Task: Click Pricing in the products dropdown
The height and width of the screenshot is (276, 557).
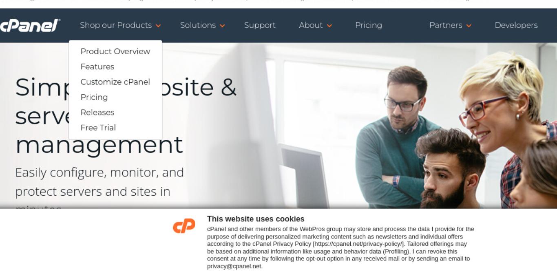Action: tap(94, 97)
